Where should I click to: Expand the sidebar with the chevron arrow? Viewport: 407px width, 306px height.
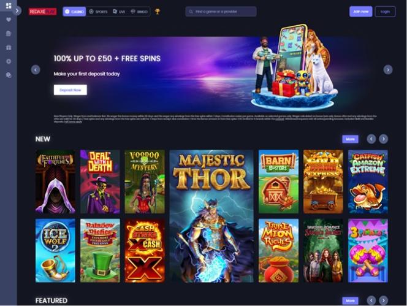pyautogui.click(x=17, y=10)
